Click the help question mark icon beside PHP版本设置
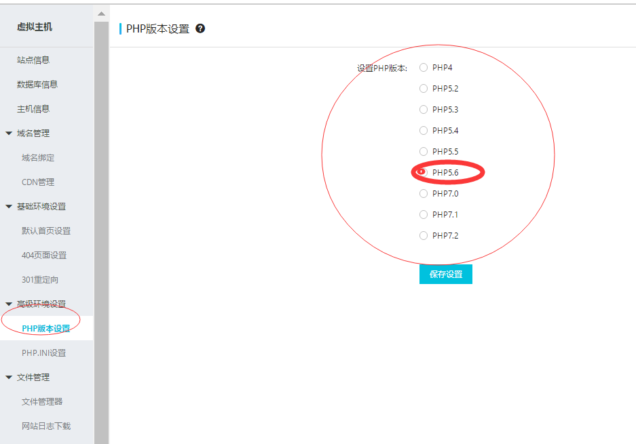Image resolution: width=636 pixels, height=444 pixels. coord(199,28)
